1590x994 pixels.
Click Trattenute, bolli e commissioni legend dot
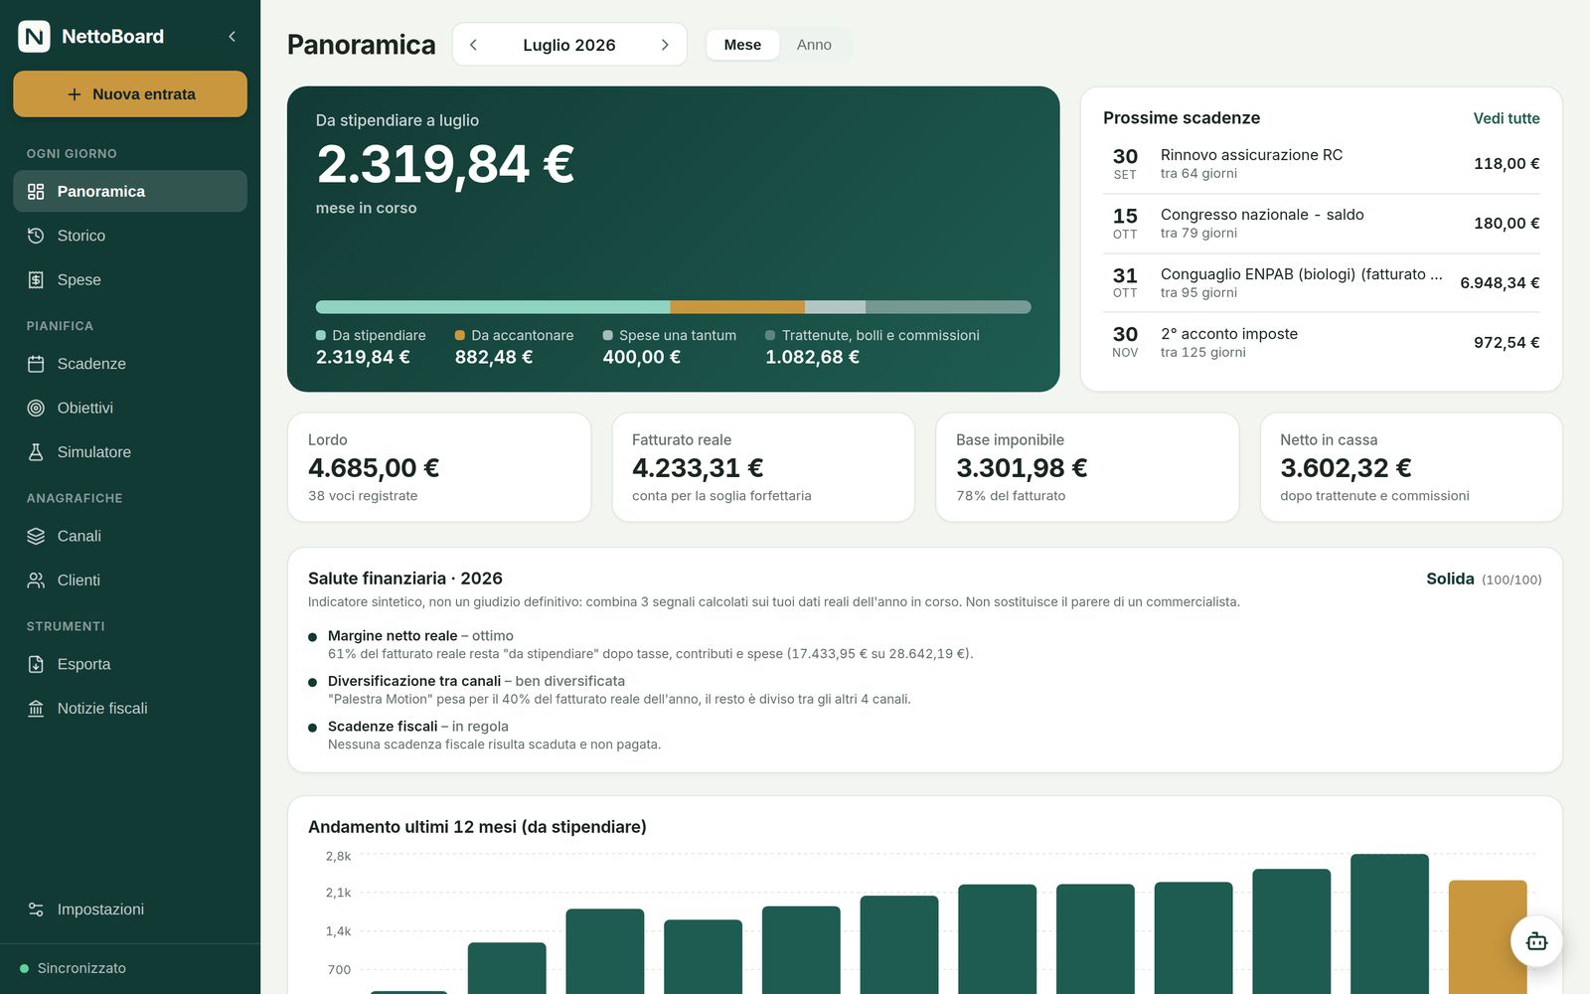[x=770, y=335]
